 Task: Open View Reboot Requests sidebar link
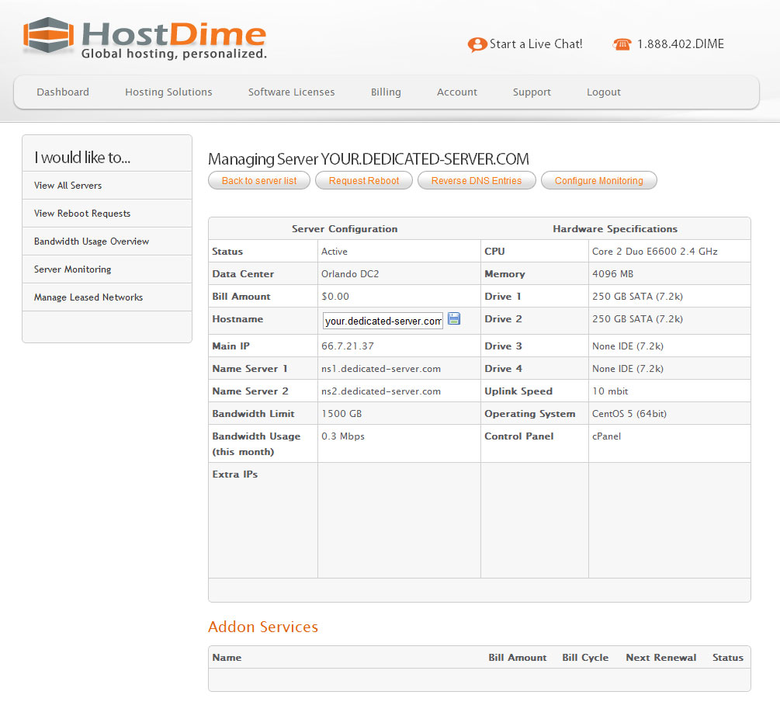point(82,214)
